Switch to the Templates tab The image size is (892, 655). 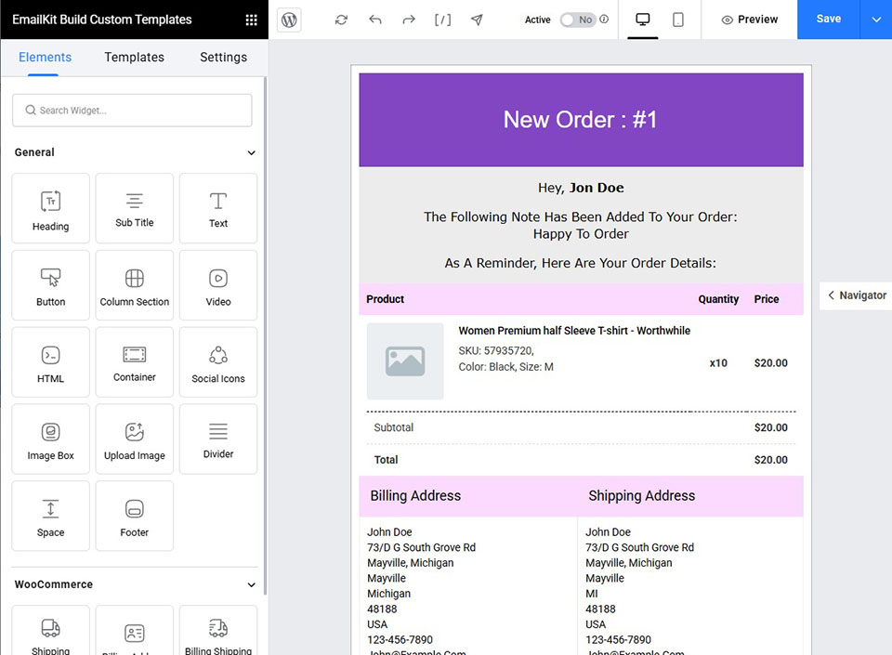[134, 57]
